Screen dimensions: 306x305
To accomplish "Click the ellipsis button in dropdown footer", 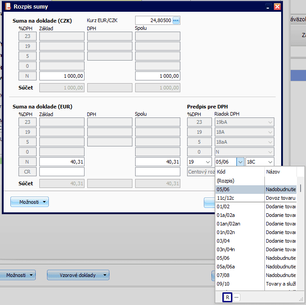I will click(236, 297).
